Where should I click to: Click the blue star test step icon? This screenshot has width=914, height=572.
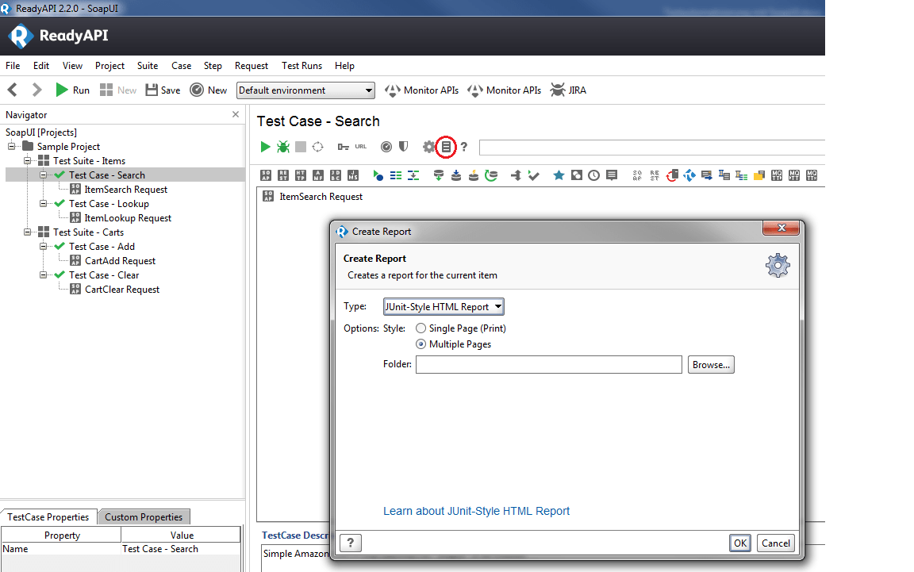tap(559, 175)
